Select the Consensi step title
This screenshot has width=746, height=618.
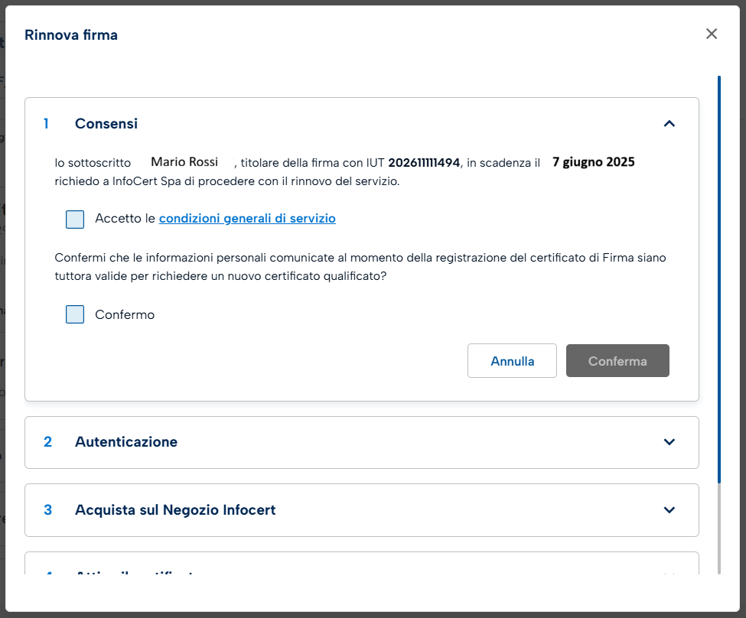(106, 124)
